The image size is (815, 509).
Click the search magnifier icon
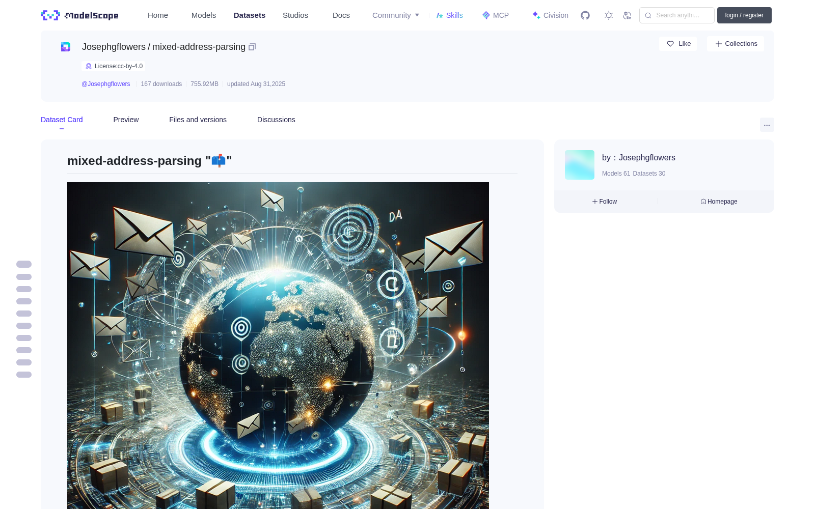pyautogui.click(x=648, y=15)
